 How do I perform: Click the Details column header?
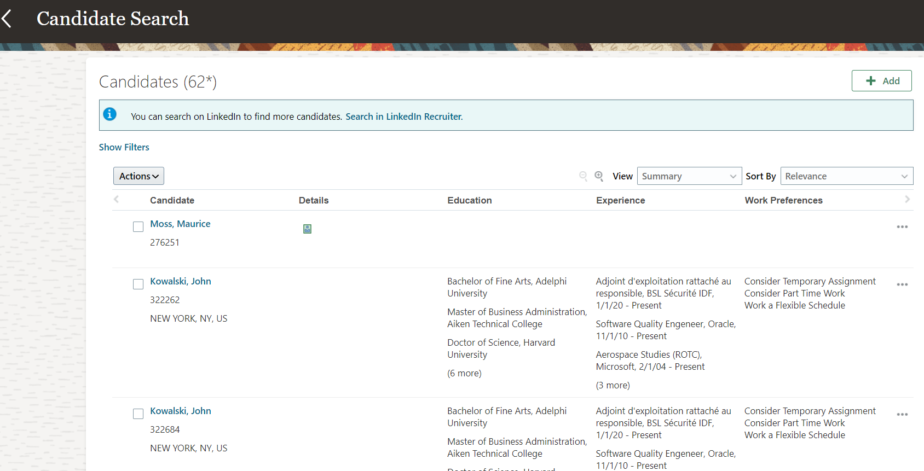pos(314,200)
